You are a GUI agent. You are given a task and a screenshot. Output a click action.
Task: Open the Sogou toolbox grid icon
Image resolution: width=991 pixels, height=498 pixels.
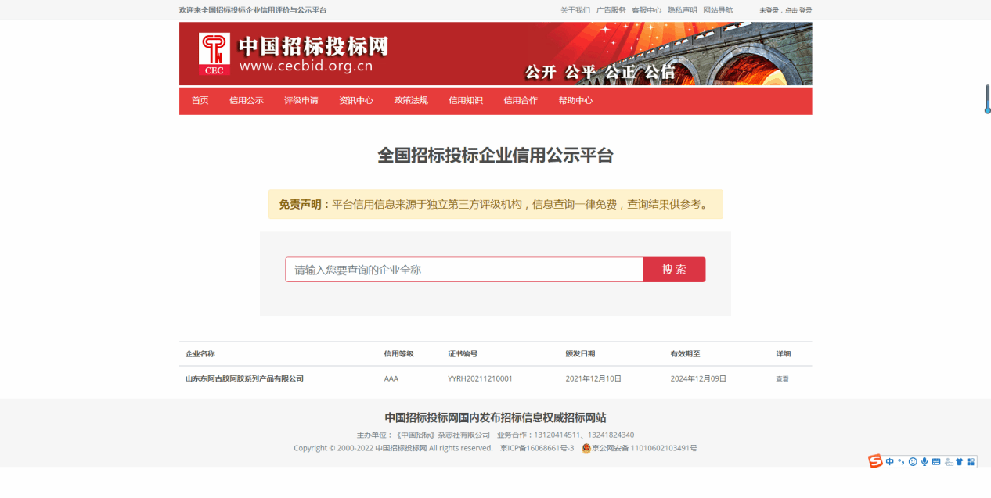coord(971,462)
